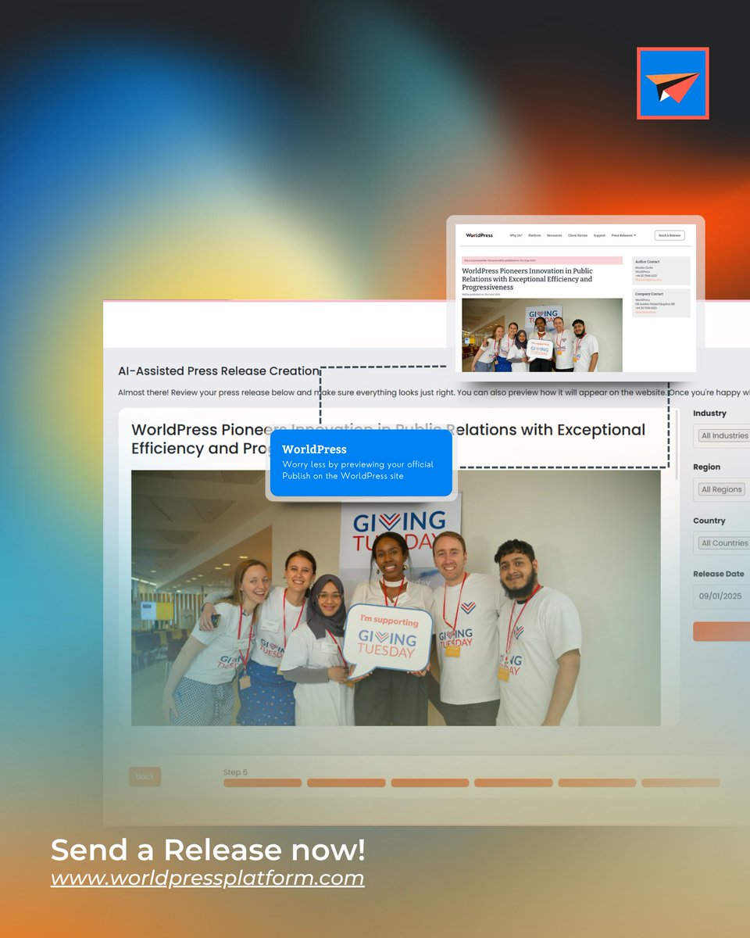Click the sixth step progress bar segment
Screen dimensions: 750x938
coord(680,782)
